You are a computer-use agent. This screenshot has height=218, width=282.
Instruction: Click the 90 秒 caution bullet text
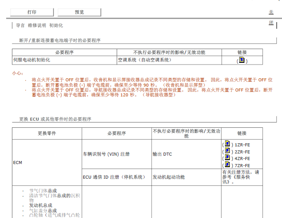[x=152, y=82]
